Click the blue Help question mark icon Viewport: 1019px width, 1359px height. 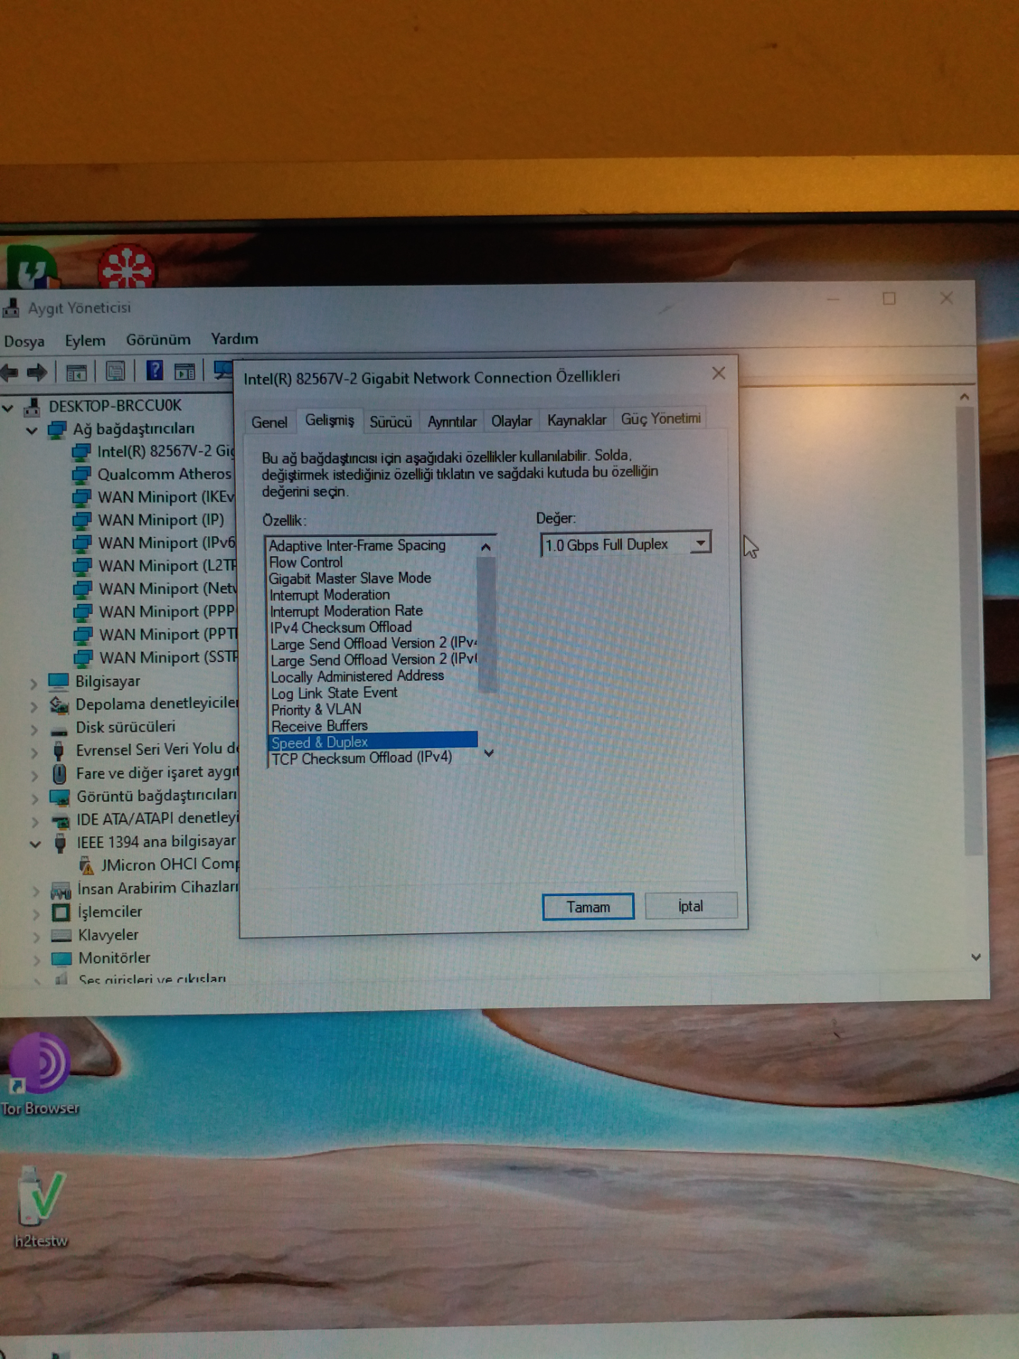[x=154, y=371]
